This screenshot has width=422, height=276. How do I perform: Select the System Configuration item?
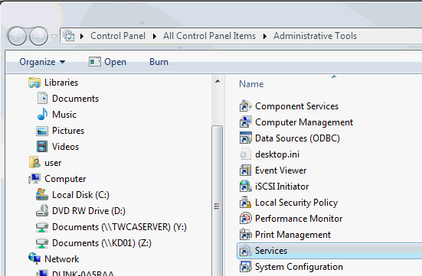(299, 267)
